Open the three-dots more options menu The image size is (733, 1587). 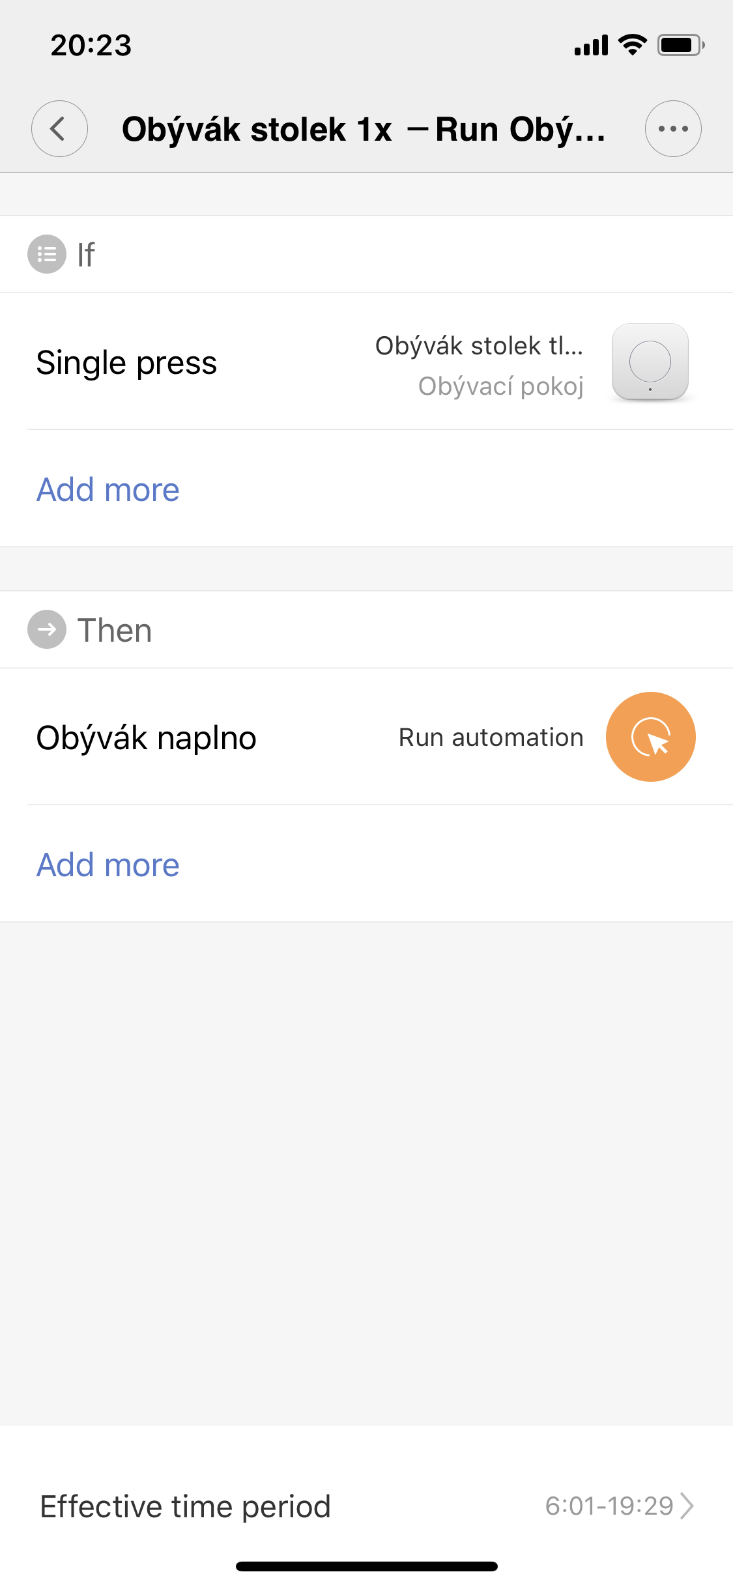pos(672,129)
